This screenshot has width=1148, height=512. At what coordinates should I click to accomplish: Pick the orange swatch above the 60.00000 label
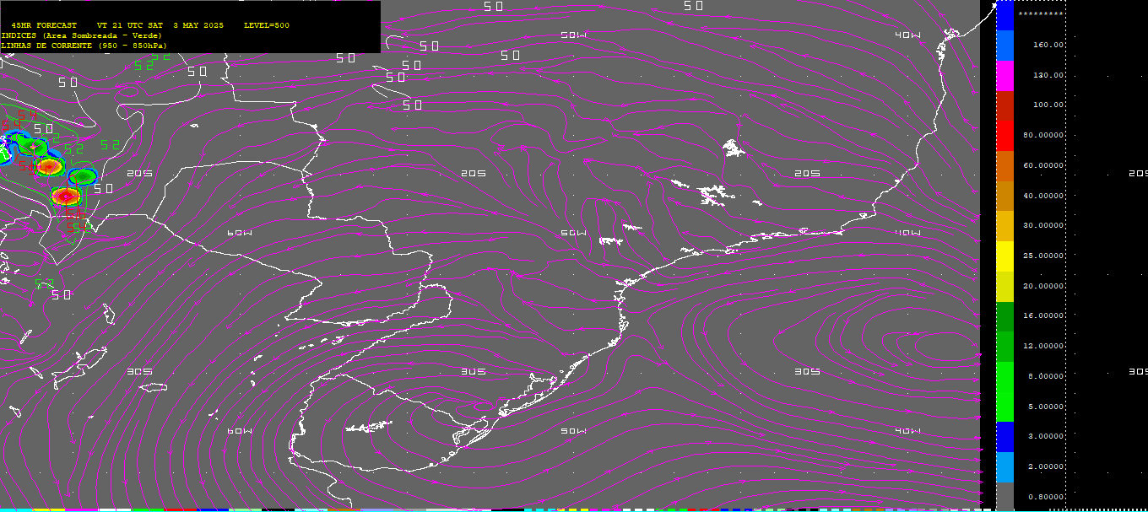pos(1004,166)
